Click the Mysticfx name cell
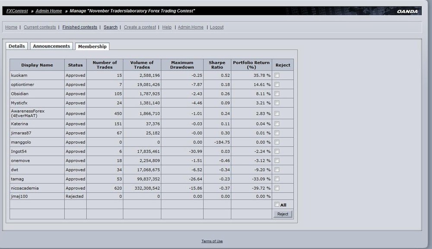 tap(37, 103)
